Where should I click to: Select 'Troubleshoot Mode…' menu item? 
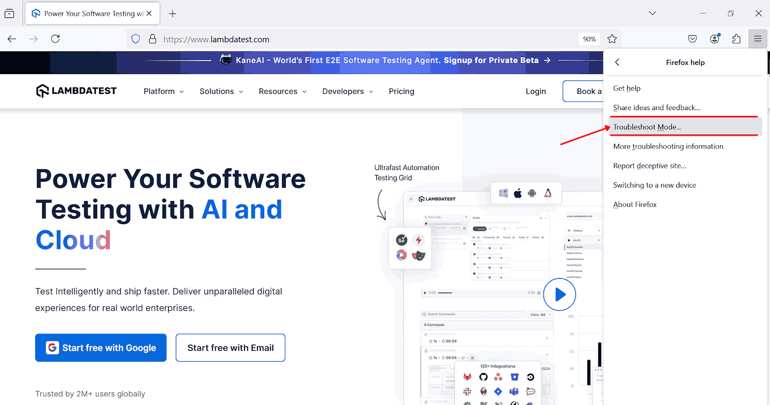click(685, 127)
